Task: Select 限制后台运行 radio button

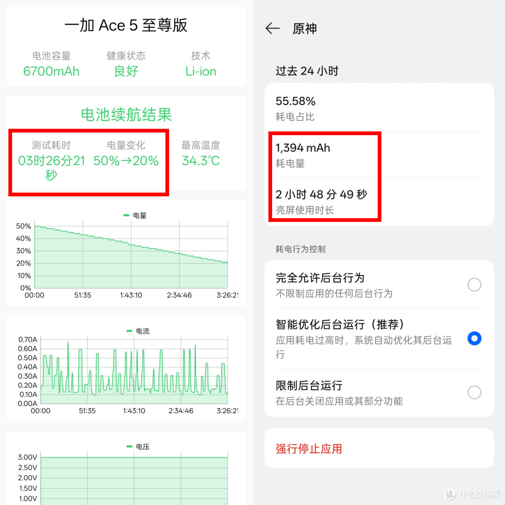Action: click(x=474, y=392)
